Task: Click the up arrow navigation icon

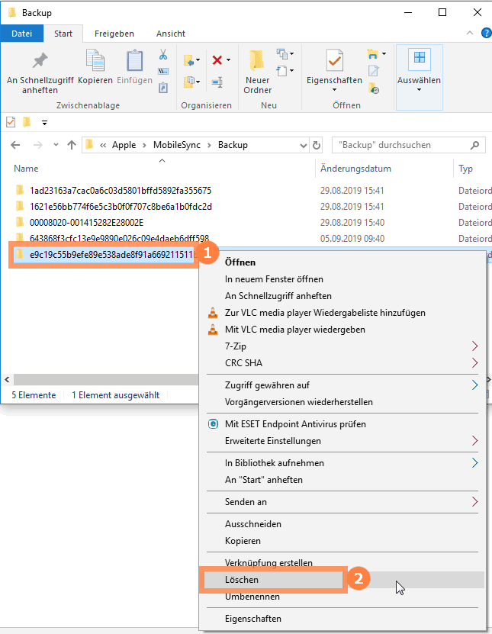Action: pos(72,145)
